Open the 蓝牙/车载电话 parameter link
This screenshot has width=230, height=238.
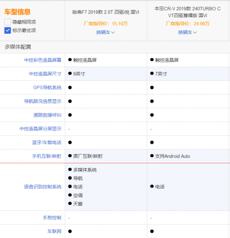coord(47,143)
